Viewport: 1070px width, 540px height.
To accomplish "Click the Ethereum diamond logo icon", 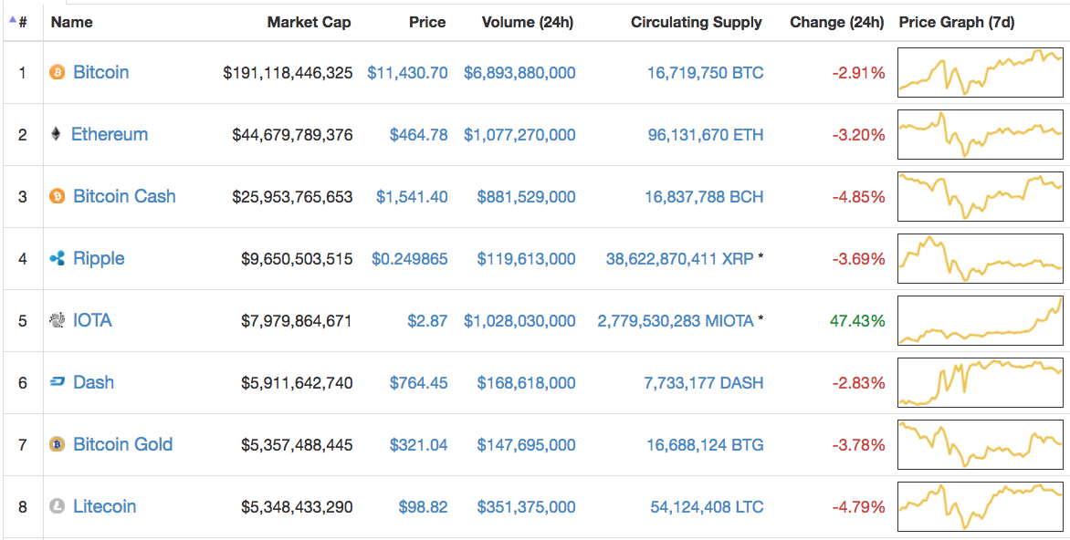I will pyautogui.click(x=57, y=134).
